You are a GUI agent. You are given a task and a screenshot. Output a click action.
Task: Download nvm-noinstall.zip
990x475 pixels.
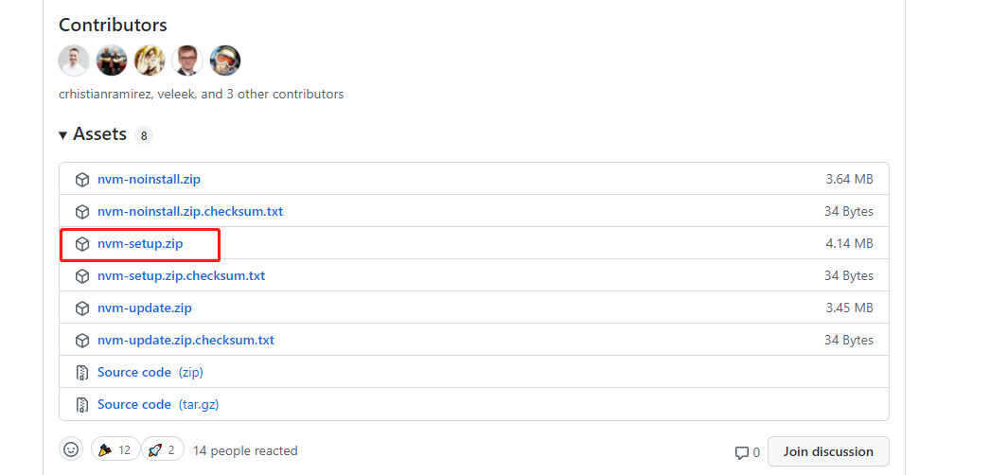[x=149, y=179]
